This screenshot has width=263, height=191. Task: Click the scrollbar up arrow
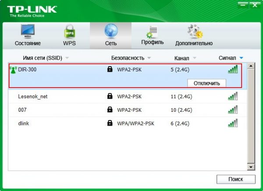pos(251,66)
